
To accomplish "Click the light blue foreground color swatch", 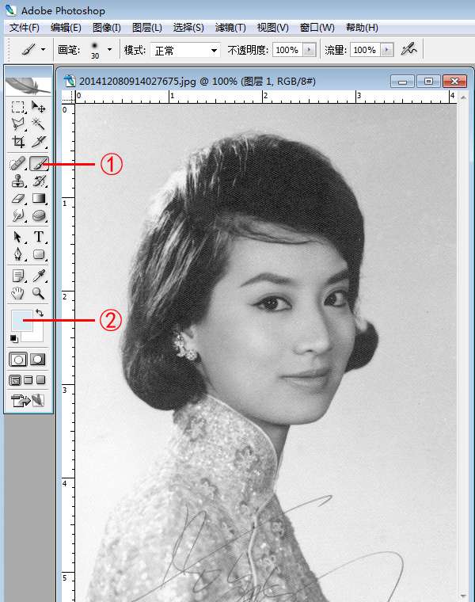I will pyautogui.click(x=19, y=321).
